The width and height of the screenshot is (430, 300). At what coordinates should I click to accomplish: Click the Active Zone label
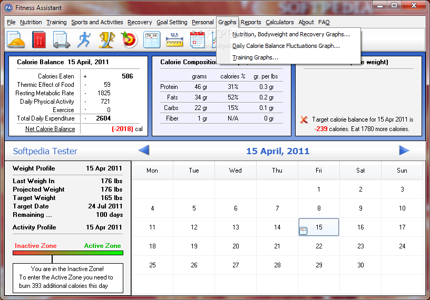point(102,246)
